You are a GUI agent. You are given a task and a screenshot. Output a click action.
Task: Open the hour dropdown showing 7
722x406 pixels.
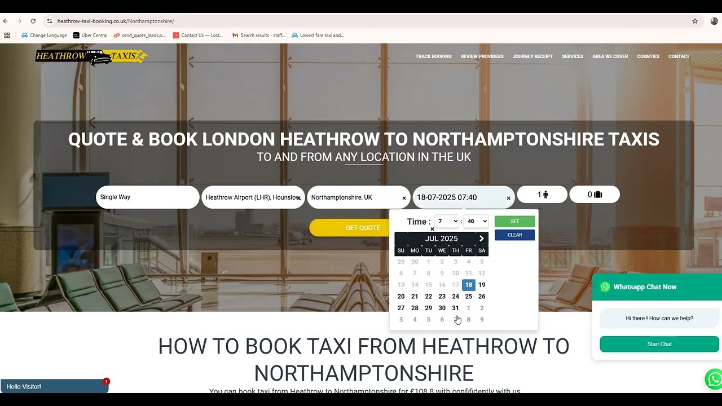pos(446,221)
